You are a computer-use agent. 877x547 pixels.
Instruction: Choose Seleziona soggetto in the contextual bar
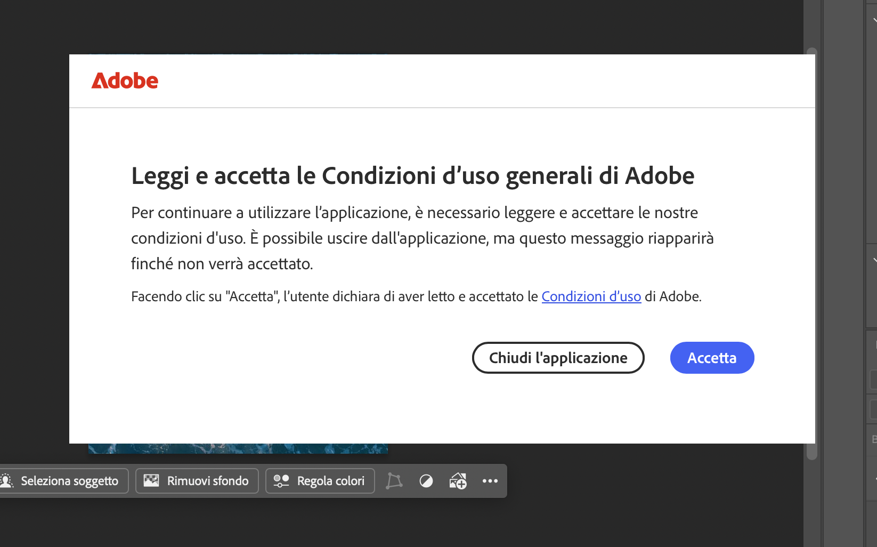[63, 481]
